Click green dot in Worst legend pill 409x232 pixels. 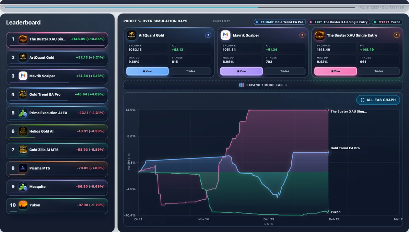(x=375, y=22)
